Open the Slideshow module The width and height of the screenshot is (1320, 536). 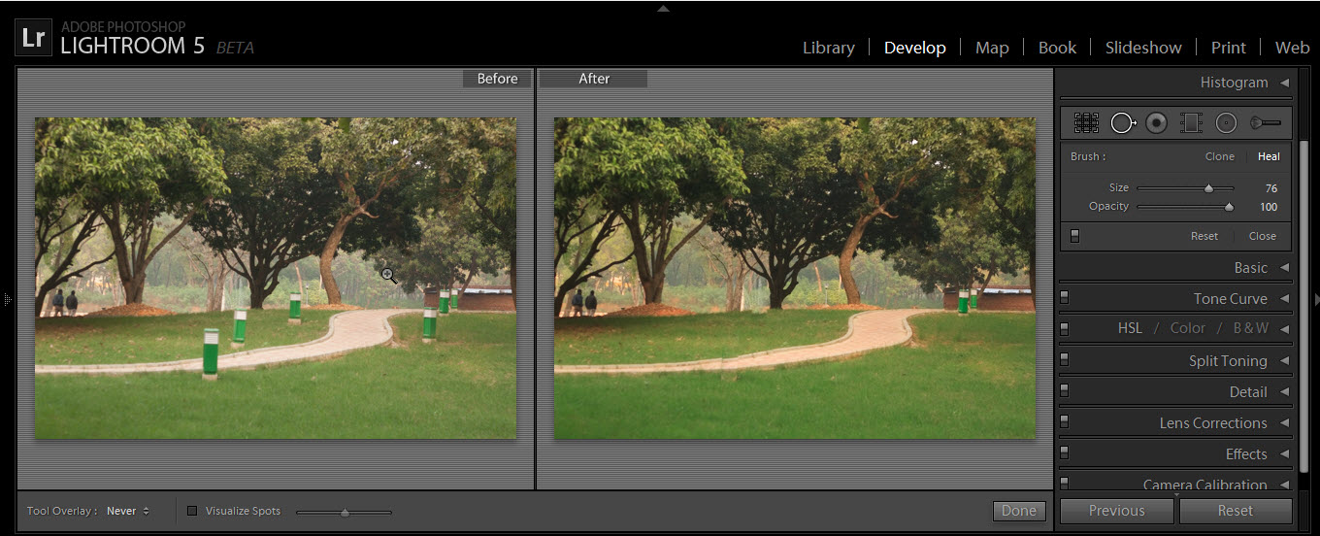(1143, 48)
